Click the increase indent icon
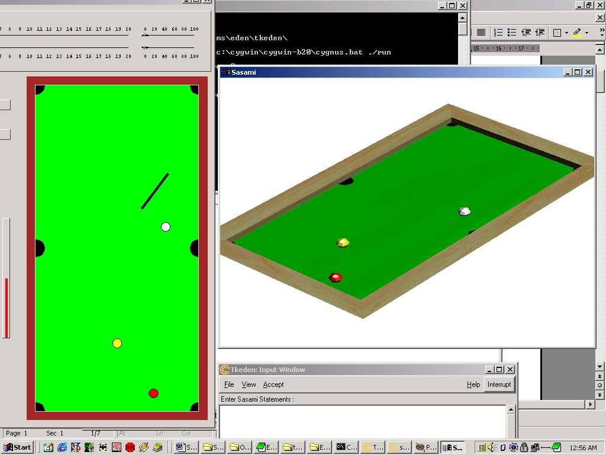Screen dimensions: 606x455 click(540, 33)
